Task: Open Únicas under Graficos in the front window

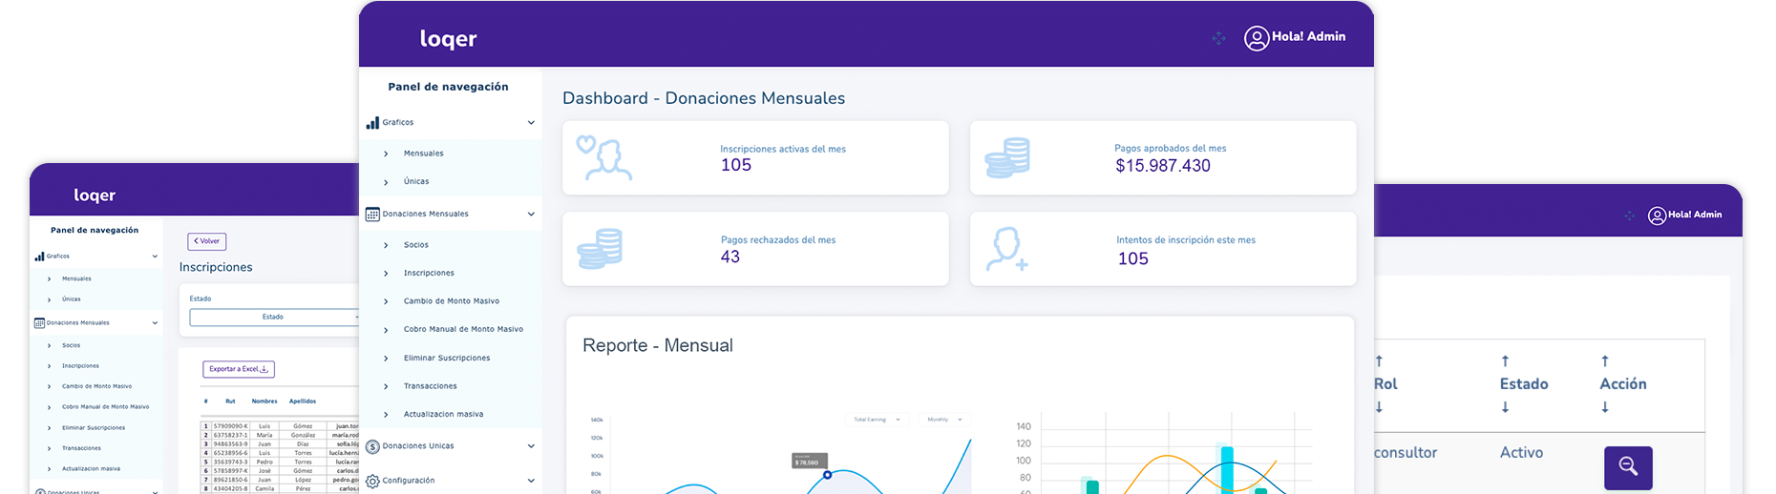Action: pyautogui.click(x=416, y=181)
